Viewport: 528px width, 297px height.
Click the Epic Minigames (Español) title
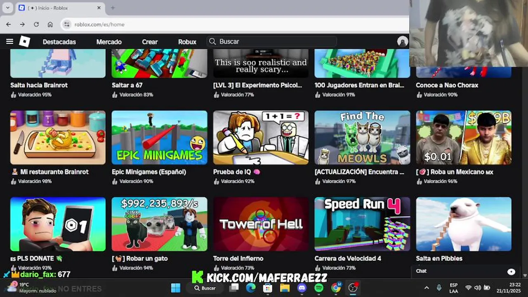click(149, 172)
